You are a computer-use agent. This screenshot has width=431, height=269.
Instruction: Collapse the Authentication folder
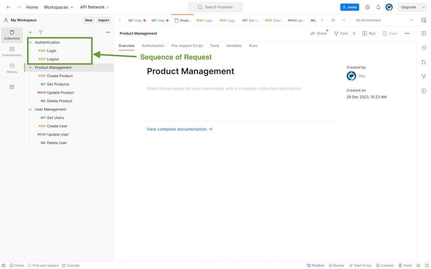point(30,42)
